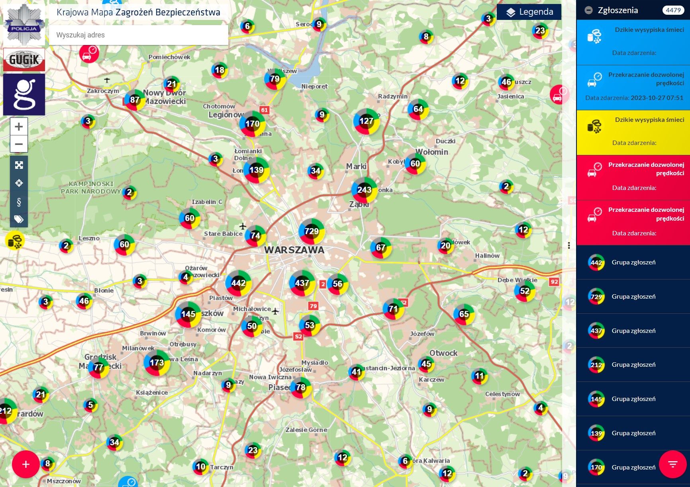690x487 pixels.
Task: Expand the 729 Grupa zgłoszeń group
Action: [633, 296]
